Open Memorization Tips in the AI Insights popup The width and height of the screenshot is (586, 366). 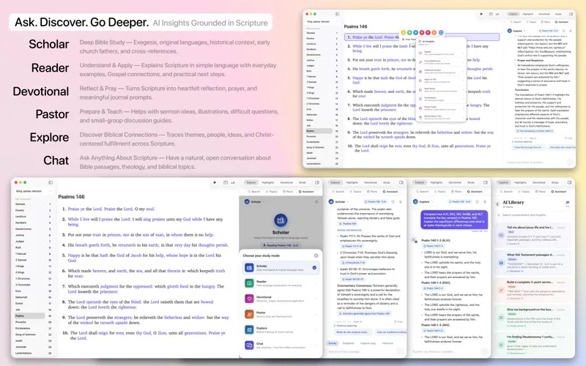441,117
